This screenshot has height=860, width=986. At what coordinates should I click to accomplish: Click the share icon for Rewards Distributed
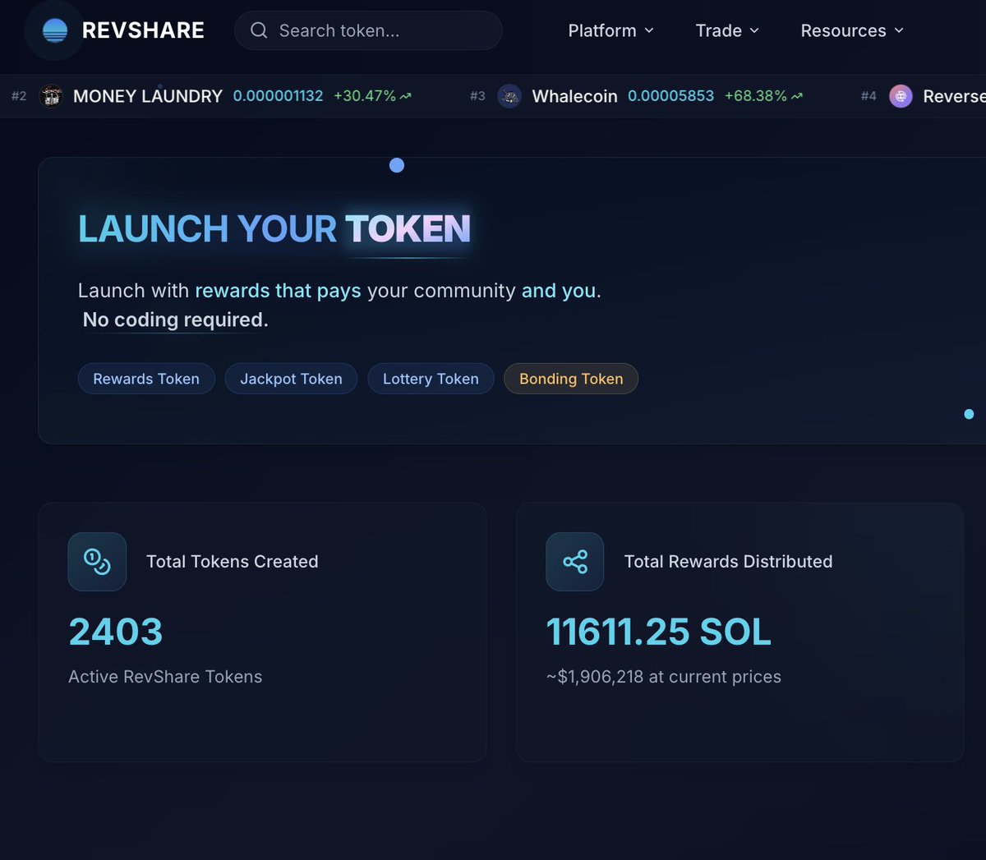[x=575, y=562]
